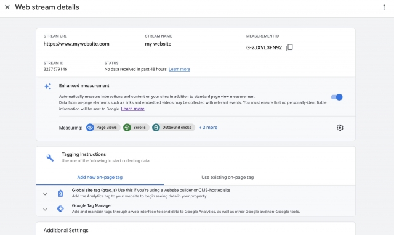Click the Scrolls chip icon

[127, 128]
